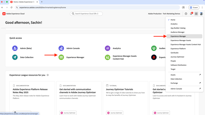Open Analytics quick access icon
This screenshot has height=115, width=205.
pos(107,48)
